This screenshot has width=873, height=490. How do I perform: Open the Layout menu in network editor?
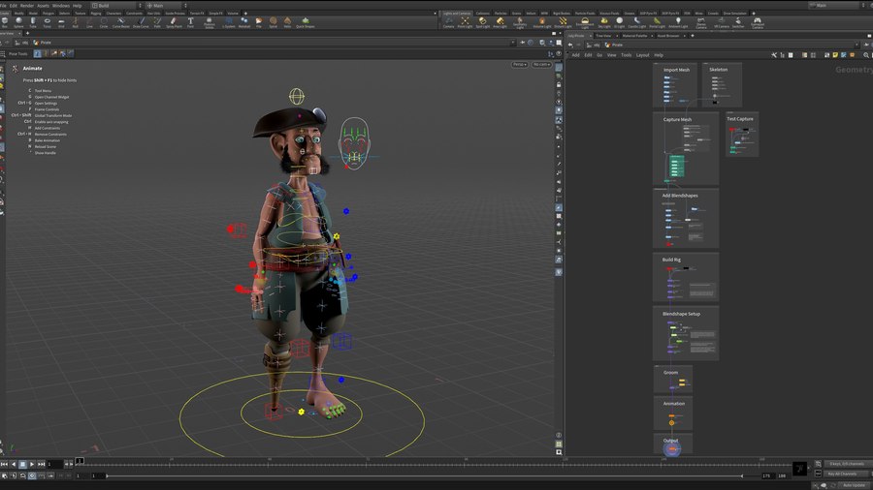coord(642,55)
